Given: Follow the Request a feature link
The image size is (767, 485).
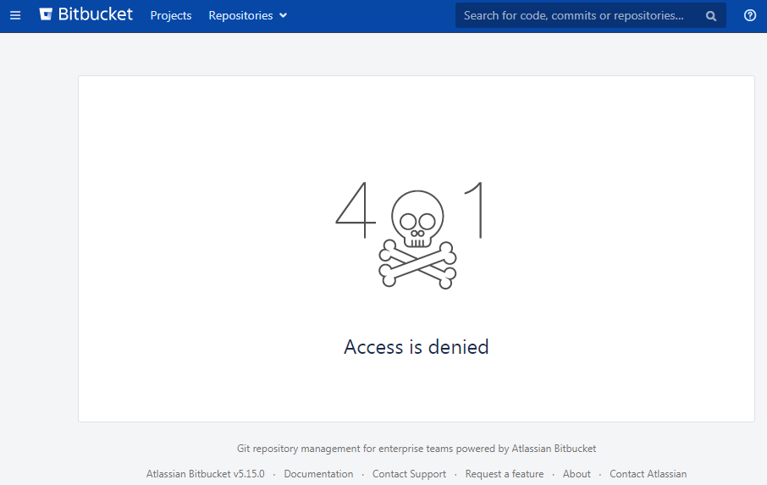Looking at the screenshot, I should [505, 474].
